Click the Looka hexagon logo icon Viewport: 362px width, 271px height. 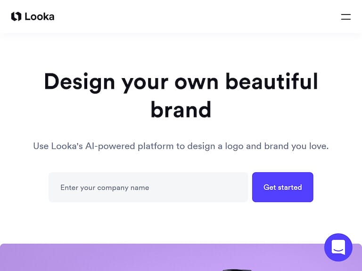[x=16, y=16]
